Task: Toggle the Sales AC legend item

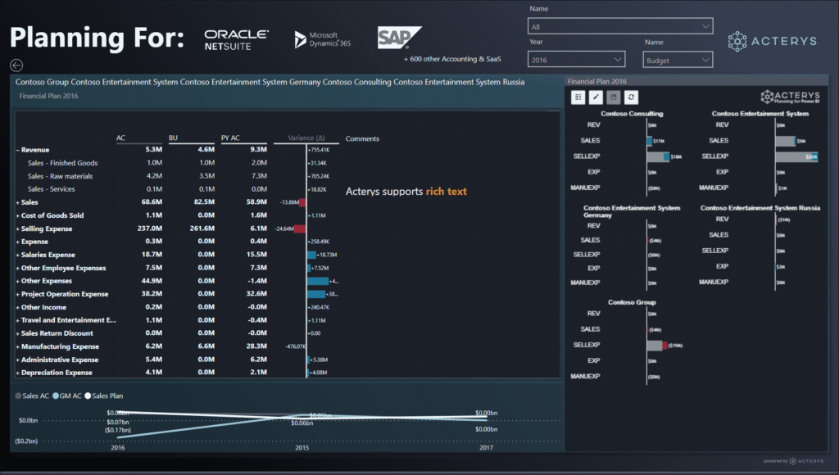Action: coord(33,396)
